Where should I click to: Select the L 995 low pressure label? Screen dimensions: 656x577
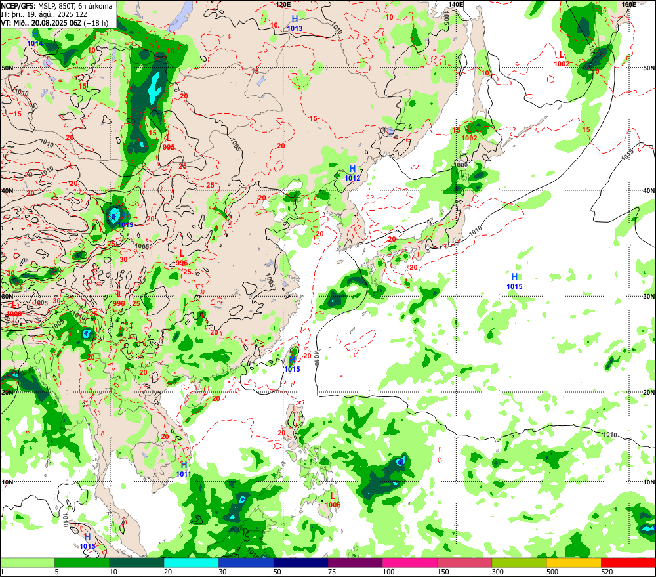(169, 142)
